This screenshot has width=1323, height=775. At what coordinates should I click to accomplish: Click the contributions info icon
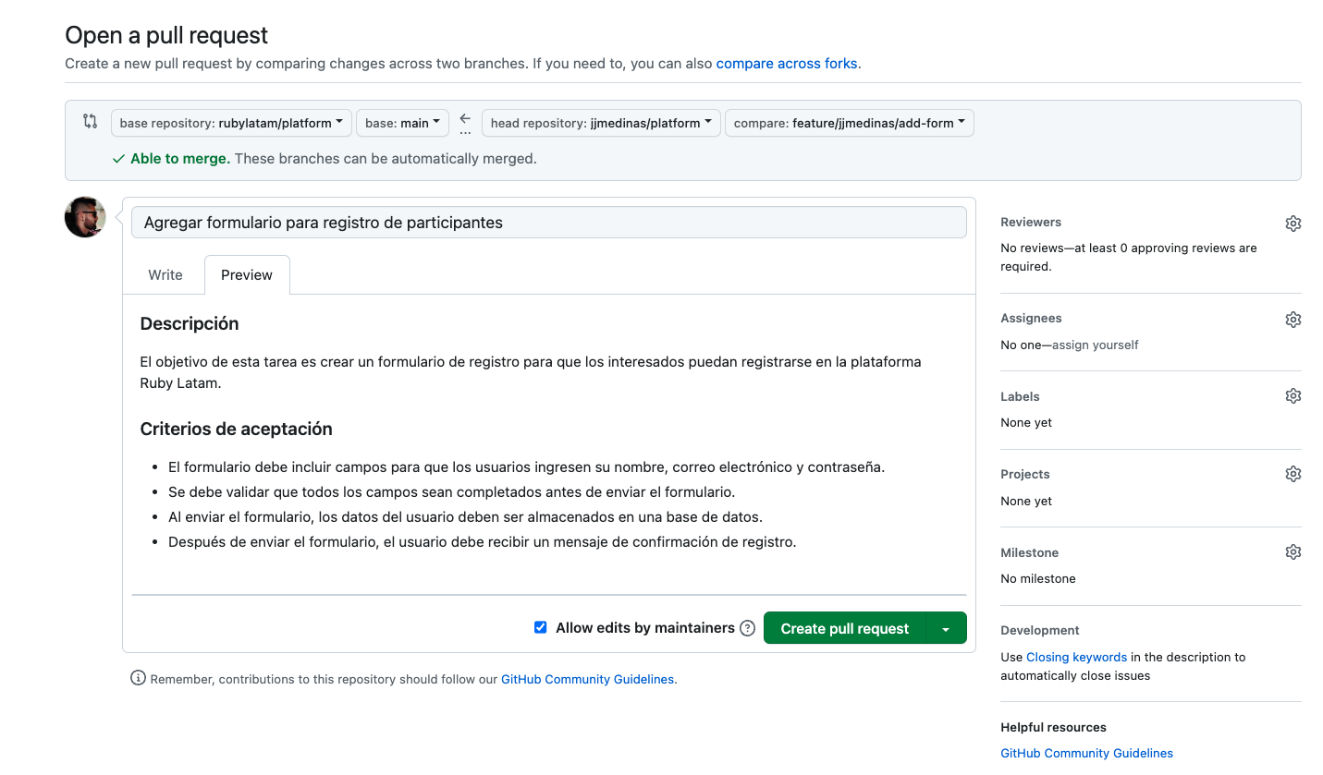[137, 678]
